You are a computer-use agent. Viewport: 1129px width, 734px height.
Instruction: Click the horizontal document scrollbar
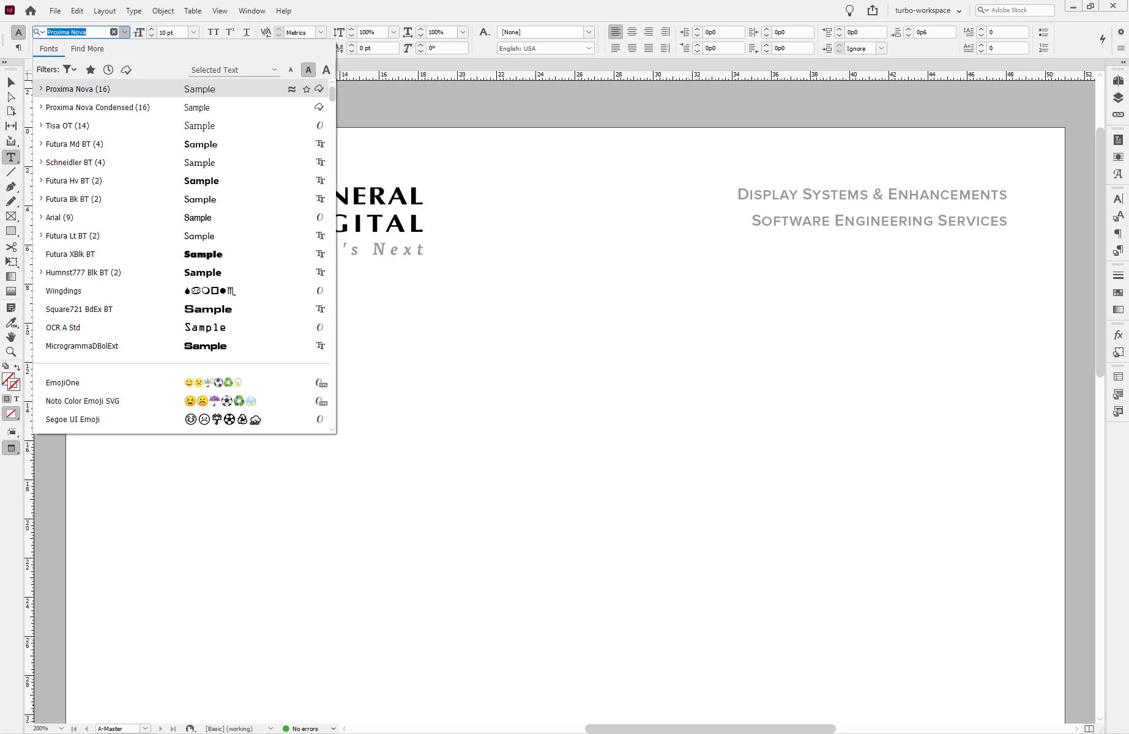pyautogui.click(x=710, y=728)
